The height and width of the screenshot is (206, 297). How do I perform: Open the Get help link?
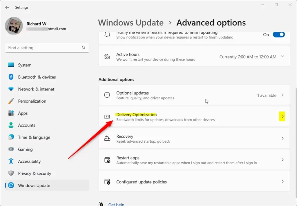coord(116,204)
